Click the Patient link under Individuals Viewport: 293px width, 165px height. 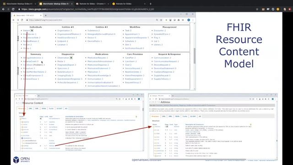(27, 31)
